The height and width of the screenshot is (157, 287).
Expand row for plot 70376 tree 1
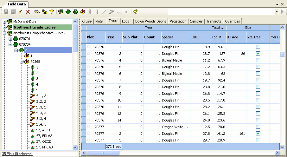pos(89,47)
